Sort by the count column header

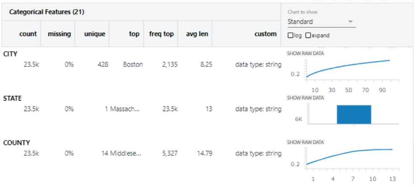tap(28, 34)
